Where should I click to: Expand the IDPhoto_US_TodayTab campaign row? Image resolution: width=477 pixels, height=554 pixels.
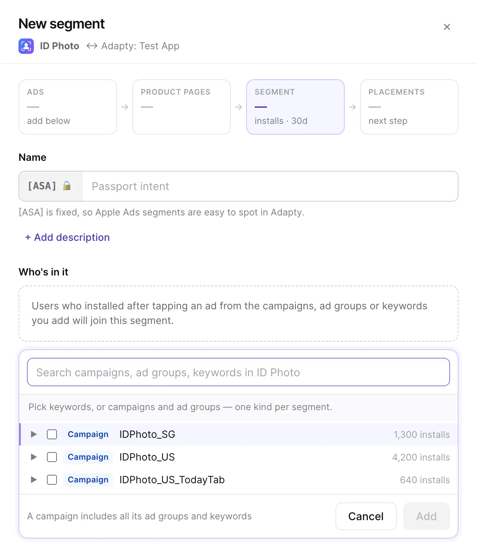(x=34, y=480)
